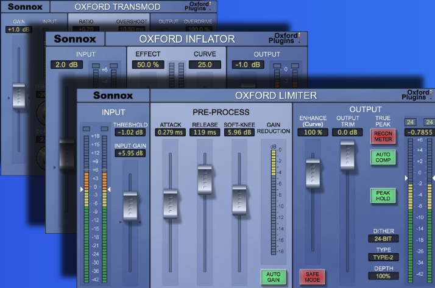Click the OXFORD INFLATOR title text
The image size is (435, 288).
[187, 39]
